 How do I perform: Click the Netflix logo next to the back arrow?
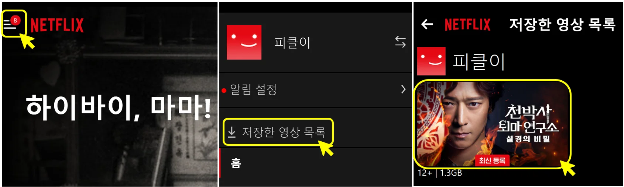[467, 25]
